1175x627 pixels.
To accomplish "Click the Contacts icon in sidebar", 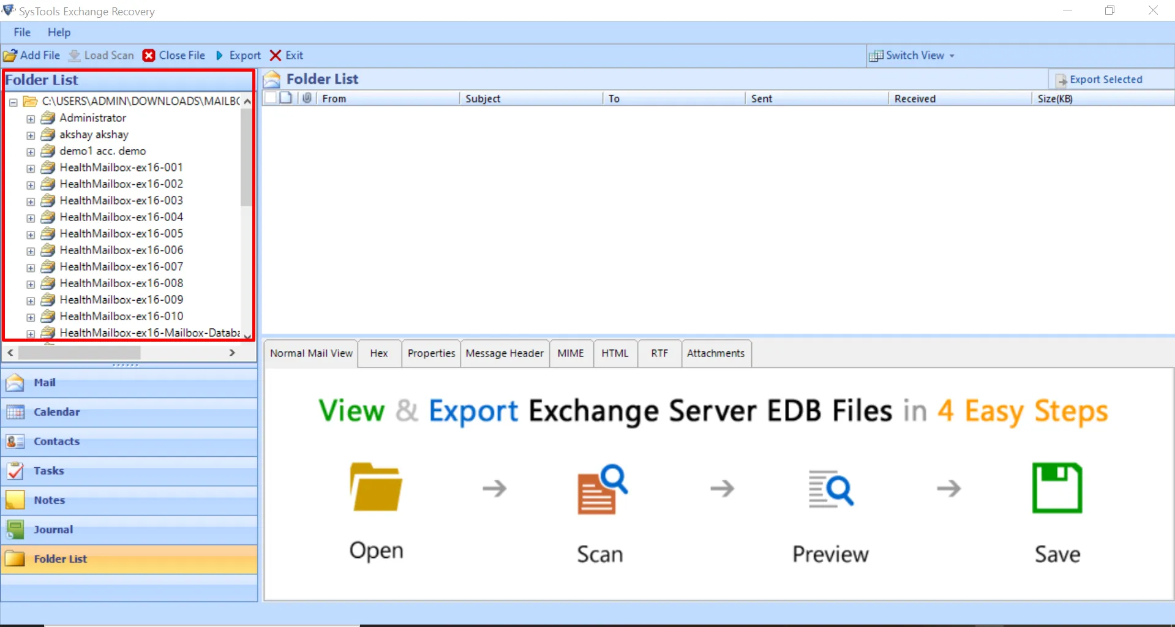I will tap(15, 441).
